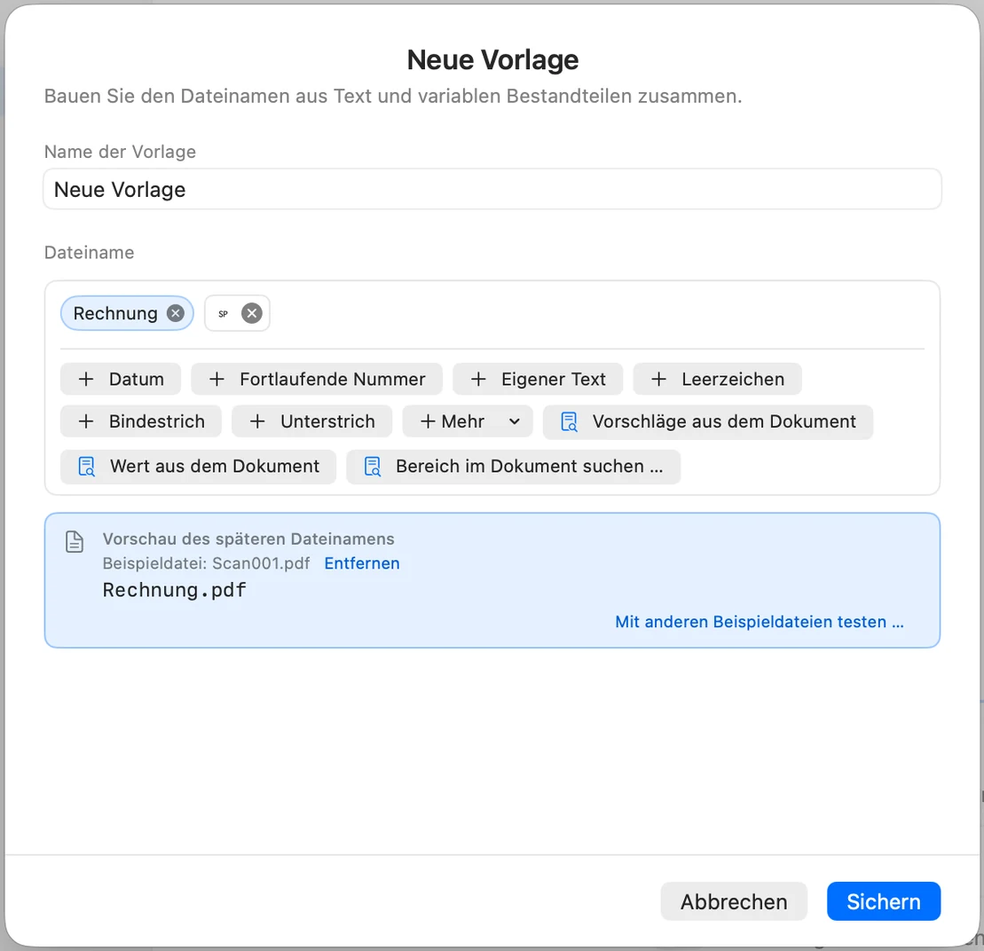
Task: Add a Fortlaufende Nummer component
Action: (x=317, y=379)
